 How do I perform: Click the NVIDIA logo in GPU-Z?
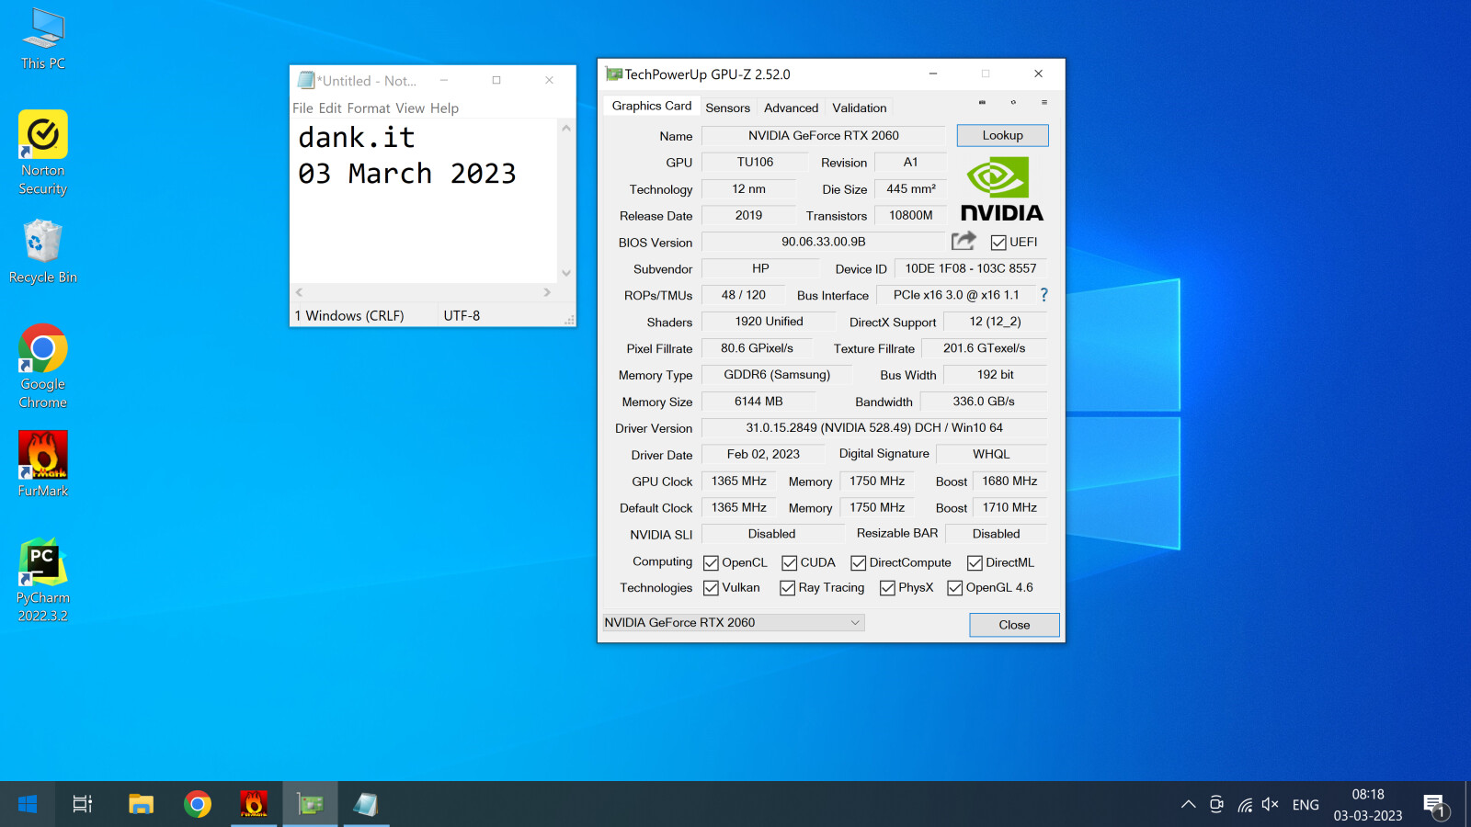click(x=1002, y=189)
